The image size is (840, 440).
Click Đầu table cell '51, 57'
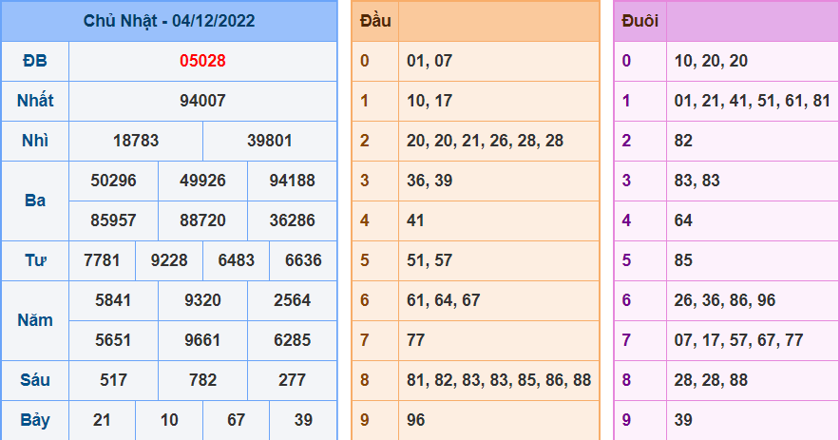[x=430, y=260]
